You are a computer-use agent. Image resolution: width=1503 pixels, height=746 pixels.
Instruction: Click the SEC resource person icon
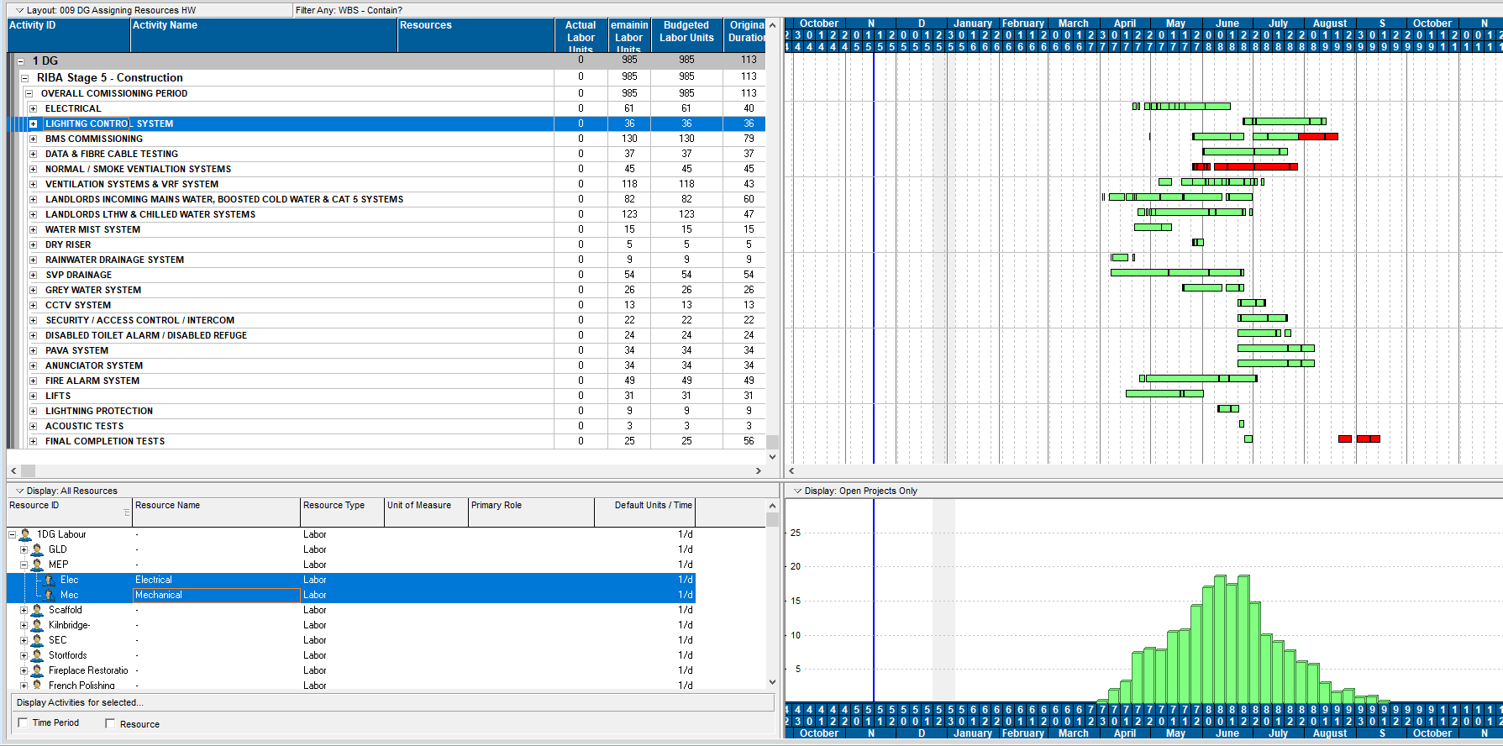pos(37,640)
